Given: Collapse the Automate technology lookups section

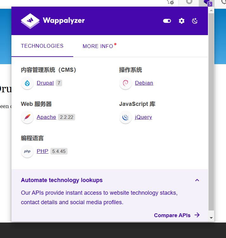Looking at the screenshot, I should pyautogui.click(x=197, y=180).
